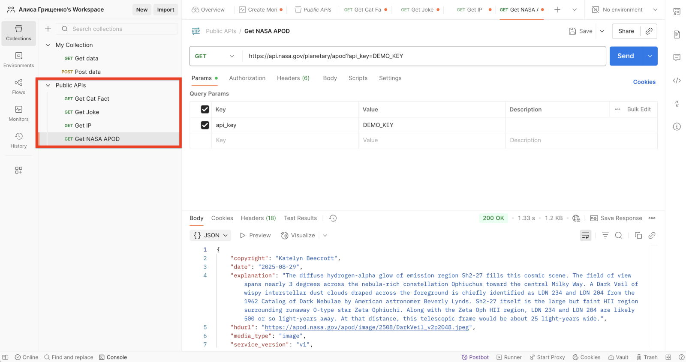Open the two-pane layout icon in status bar

point(668,357)
